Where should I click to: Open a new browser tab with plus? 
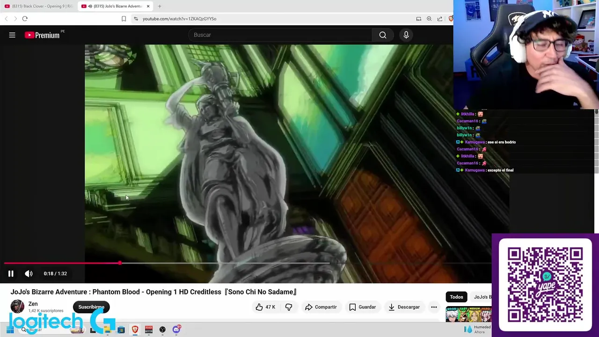tap(160, 6)
